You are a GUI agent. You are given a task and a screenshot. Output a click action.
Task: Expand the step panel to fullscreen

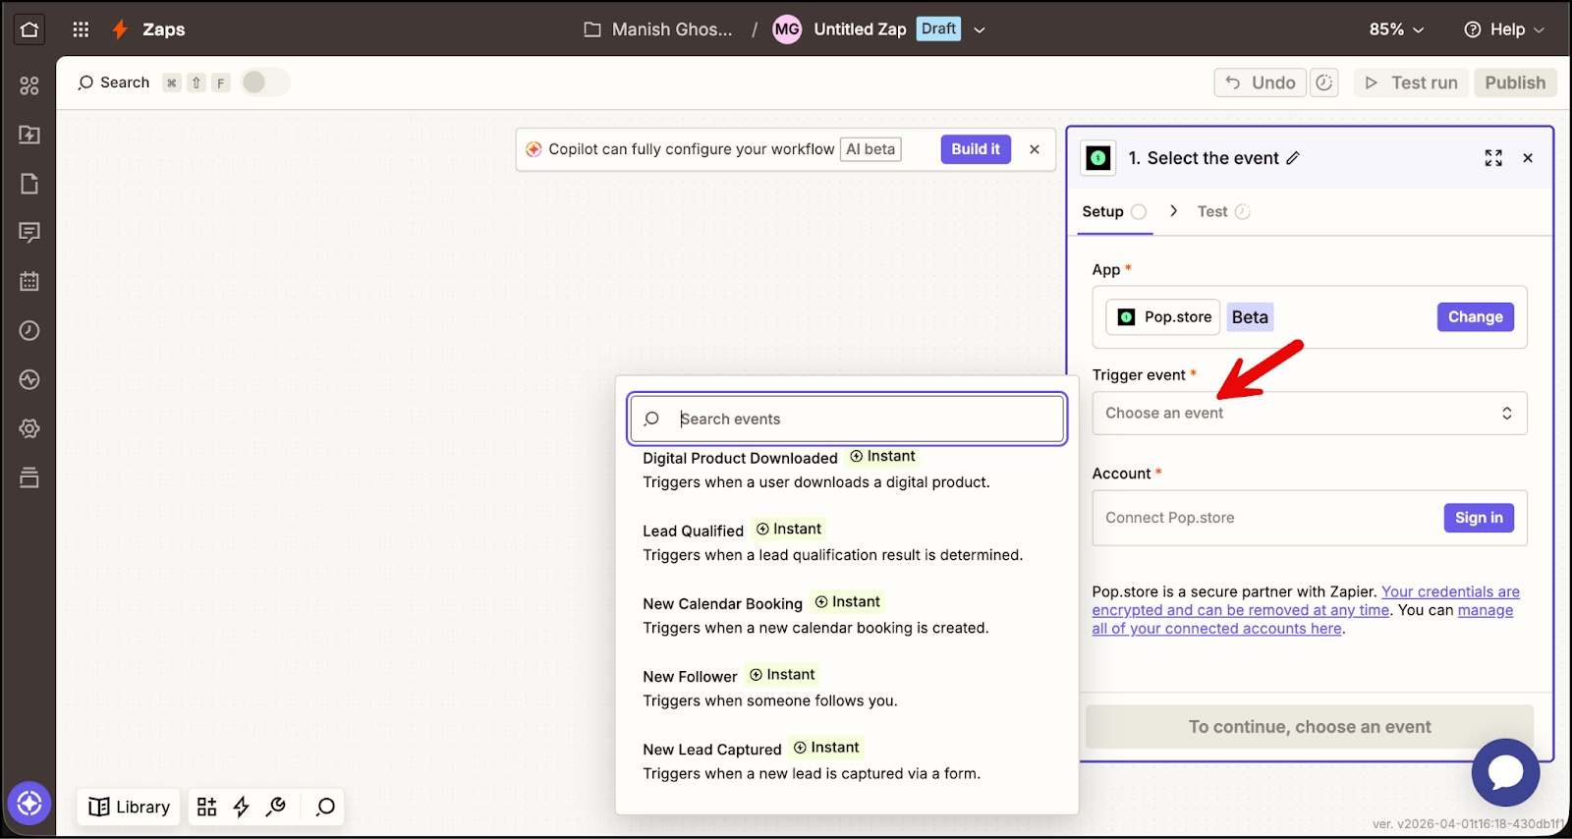1493,158
